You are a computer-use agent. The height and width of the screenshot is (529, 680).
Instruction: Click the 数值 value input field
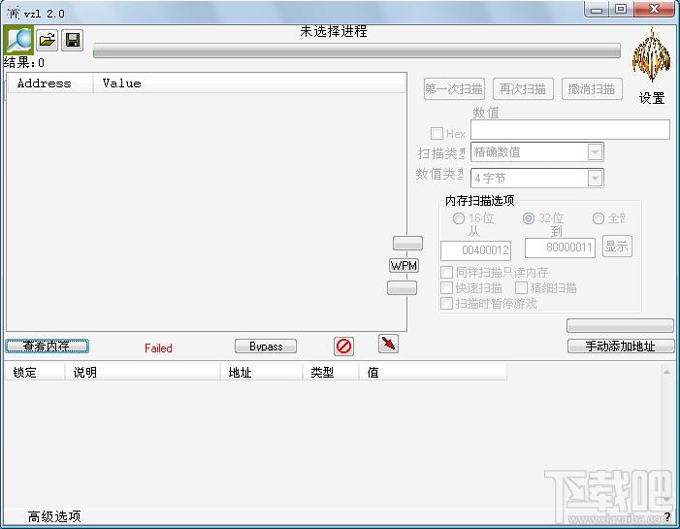(x=570, y=130)
